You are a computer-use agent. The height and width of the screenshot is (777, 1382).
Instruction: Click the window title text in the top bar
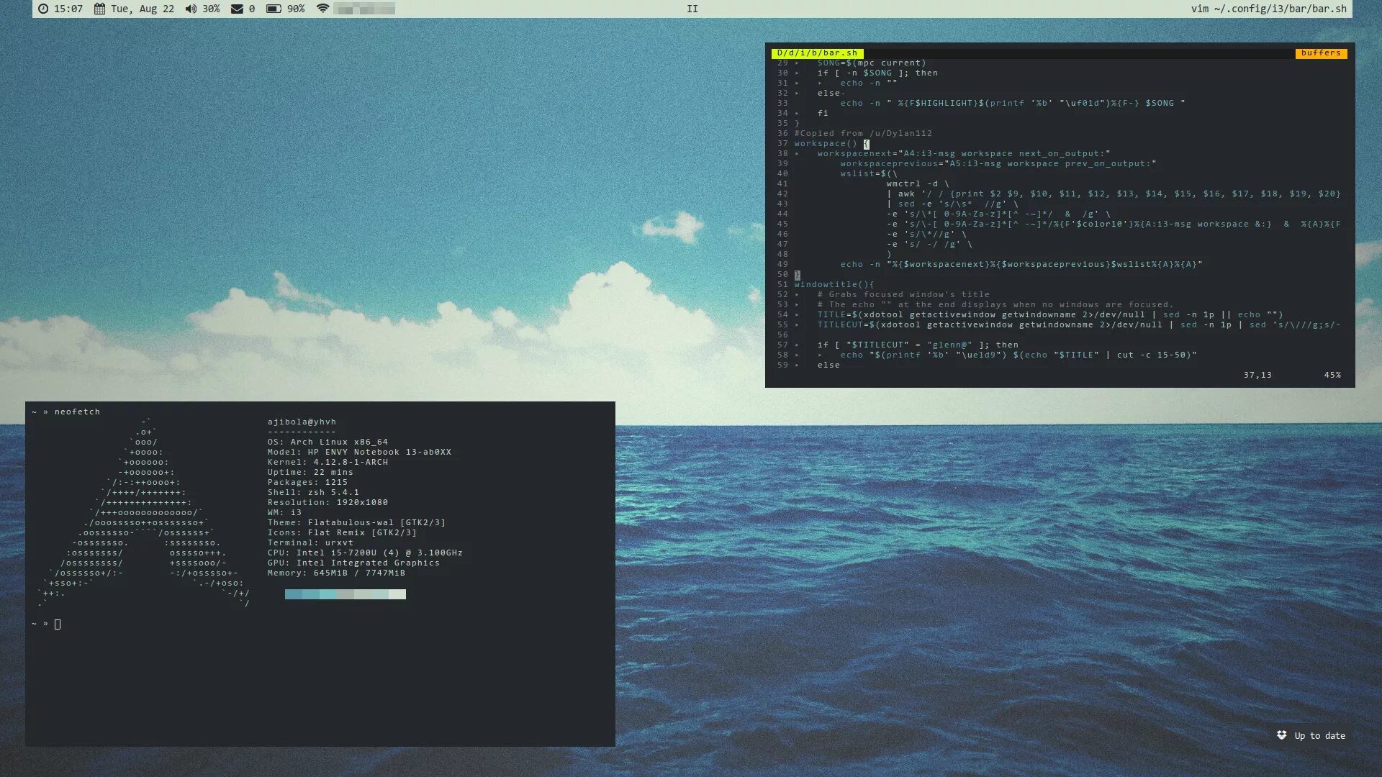(1268, 9)
